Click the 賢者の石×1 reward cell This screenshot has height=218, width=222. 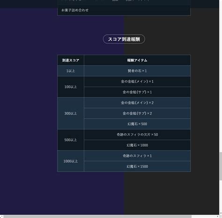tap(137, 71)
